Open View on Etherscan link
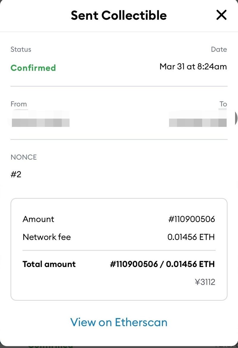238x348 pixels. pyautogui.click(x=119, y=322)
